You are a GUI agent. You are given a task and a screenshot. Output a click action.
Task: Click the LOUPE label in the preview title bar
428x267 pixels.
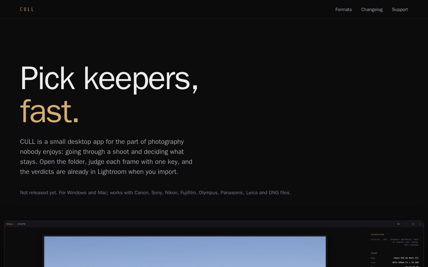21,224
